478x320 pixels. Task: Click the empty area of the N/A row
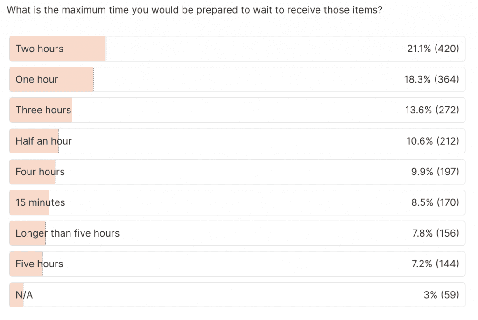(x=224, y=295)
